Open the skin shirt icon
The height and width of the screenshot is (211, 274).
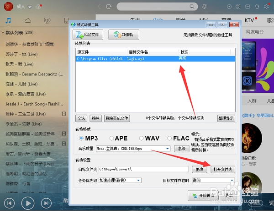(257, 7)
